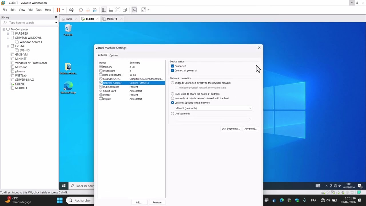This screenshot has height=206, width=366.
Task: Close the Virtual Machine Settings dialog
Action: pos(259,48)
